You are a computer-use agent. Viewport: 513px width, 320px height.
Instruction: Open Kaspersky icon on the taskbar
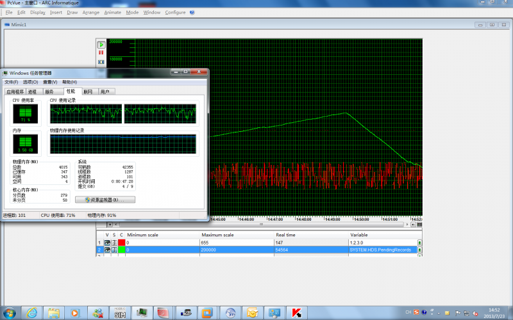click(296, 313)
